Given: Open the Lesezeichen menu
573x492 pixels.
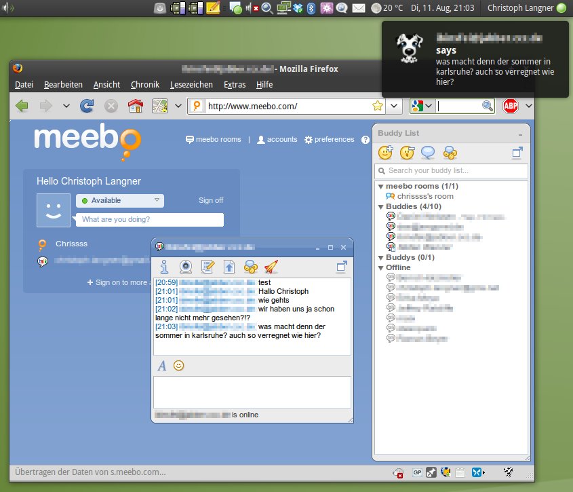Looking at the screenshot, I should [x=191, y=85].
